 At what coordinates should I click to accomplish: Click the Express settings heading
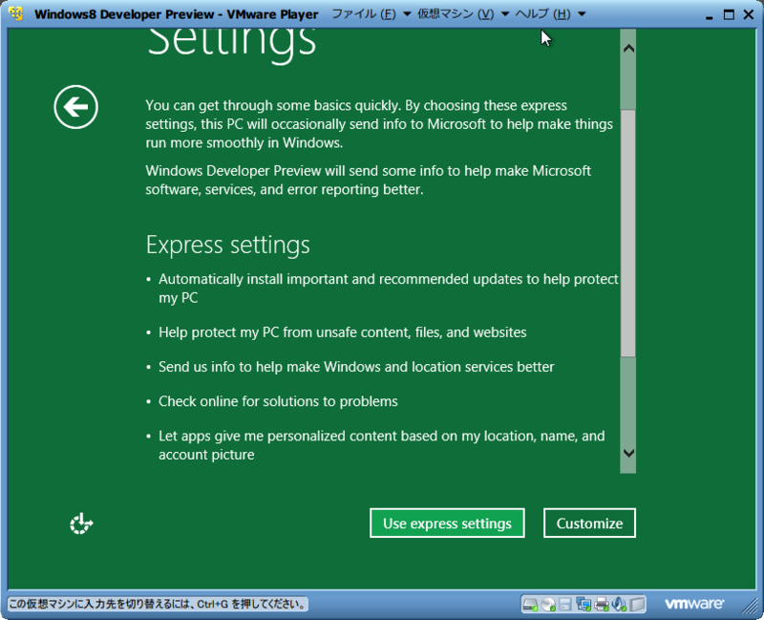[x=227, y=246]
